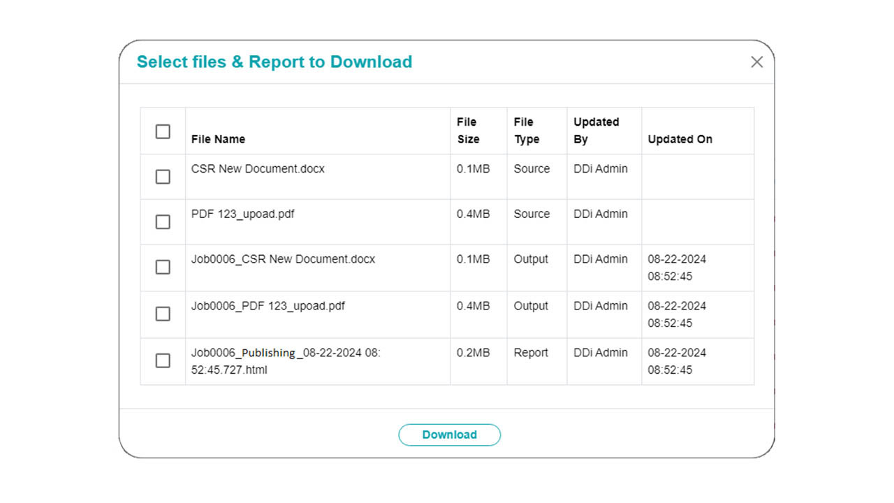
Task: Click the Updated By column header
Action: pyautogui.click(x=596, y=131)
